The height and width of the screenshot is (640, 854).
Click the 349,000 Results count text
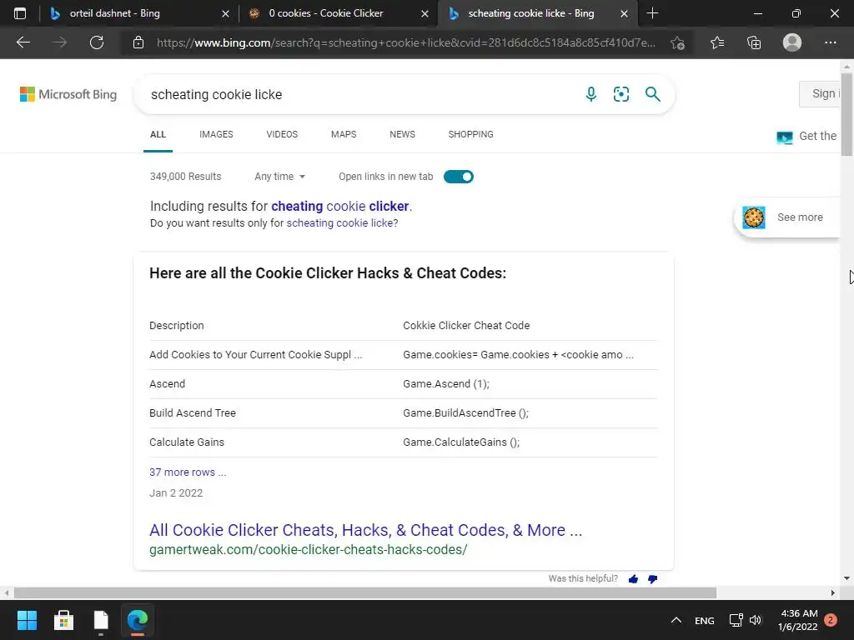(186, 177)
